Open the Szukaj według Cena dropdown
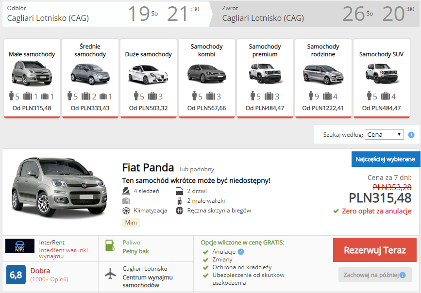421x293 pixels. [x=384, y=134]
